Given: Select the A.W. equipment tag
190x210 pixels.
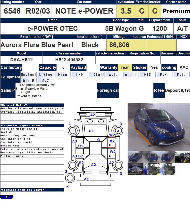Looking at the screenshot, I should pyautogui.click(x=113, y=74).
